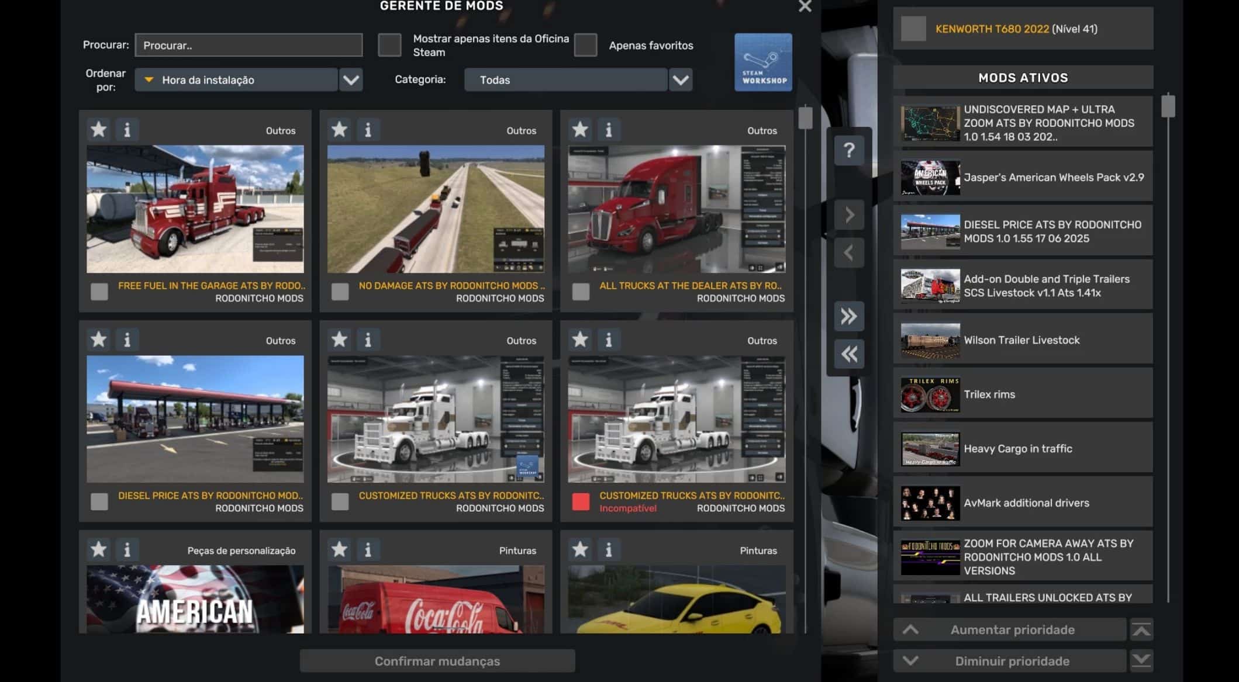Favorite the Free Fuel in the Garage mod
This screenshot has height=682, width=1239.
tap(99, 129)
